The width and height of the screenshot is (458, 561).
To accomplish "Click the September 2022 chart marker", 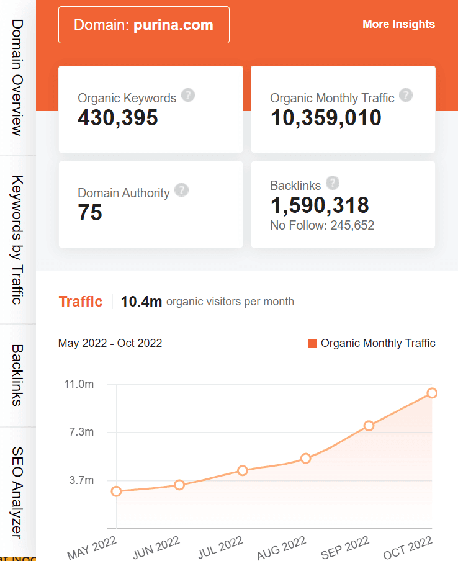I will (x=369, y=426).
